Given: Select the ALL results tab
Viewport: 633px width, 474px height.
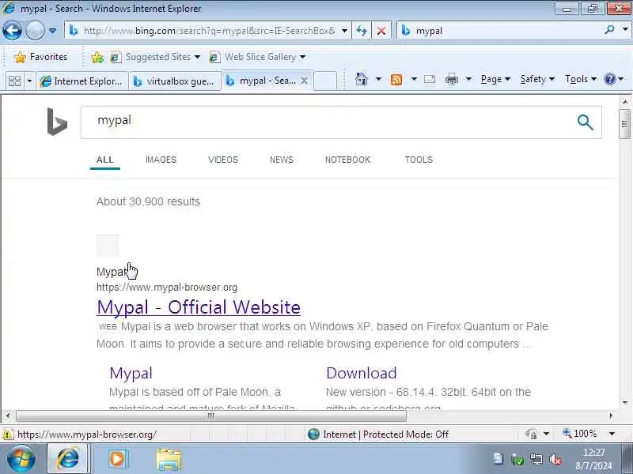Looking at the screenshot, I should point(105,160).
